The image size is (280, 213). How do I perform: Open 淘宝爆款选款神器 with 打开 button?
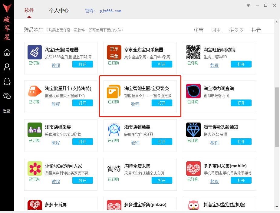click(x=241, y=142)
